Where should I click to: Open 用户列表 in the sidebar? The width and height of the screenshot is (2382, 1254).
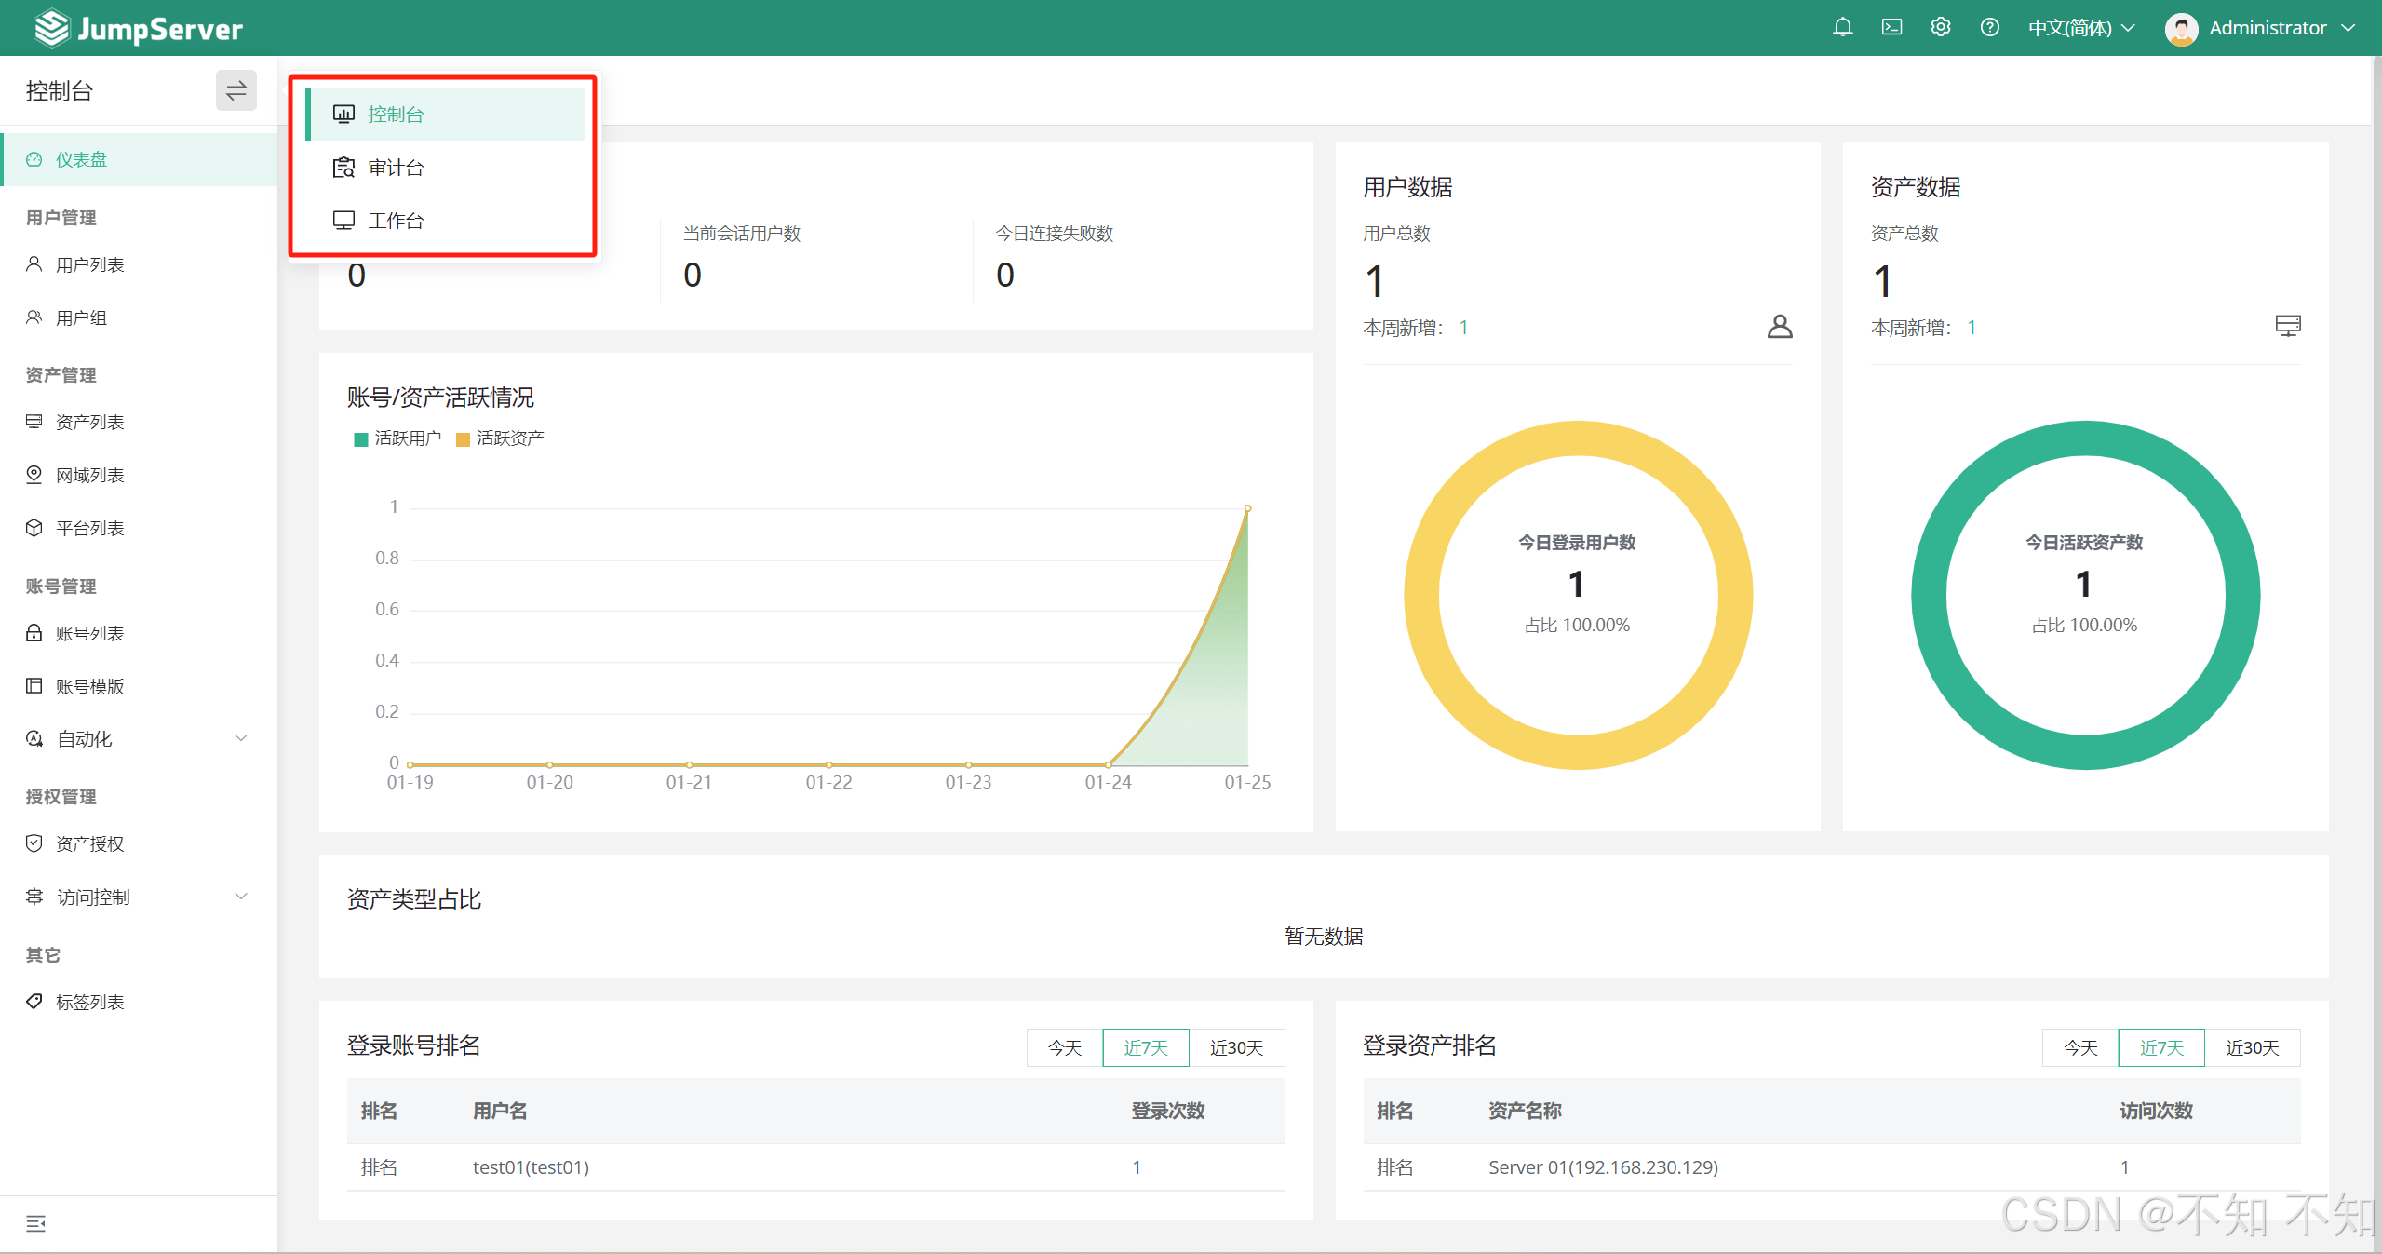pyautogui.click(x=89, y=264)
